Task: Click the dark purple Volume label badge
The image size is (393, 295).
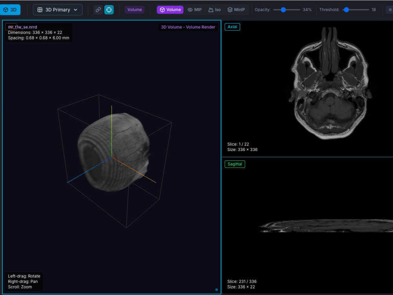Action: click(x=134, y=10)
